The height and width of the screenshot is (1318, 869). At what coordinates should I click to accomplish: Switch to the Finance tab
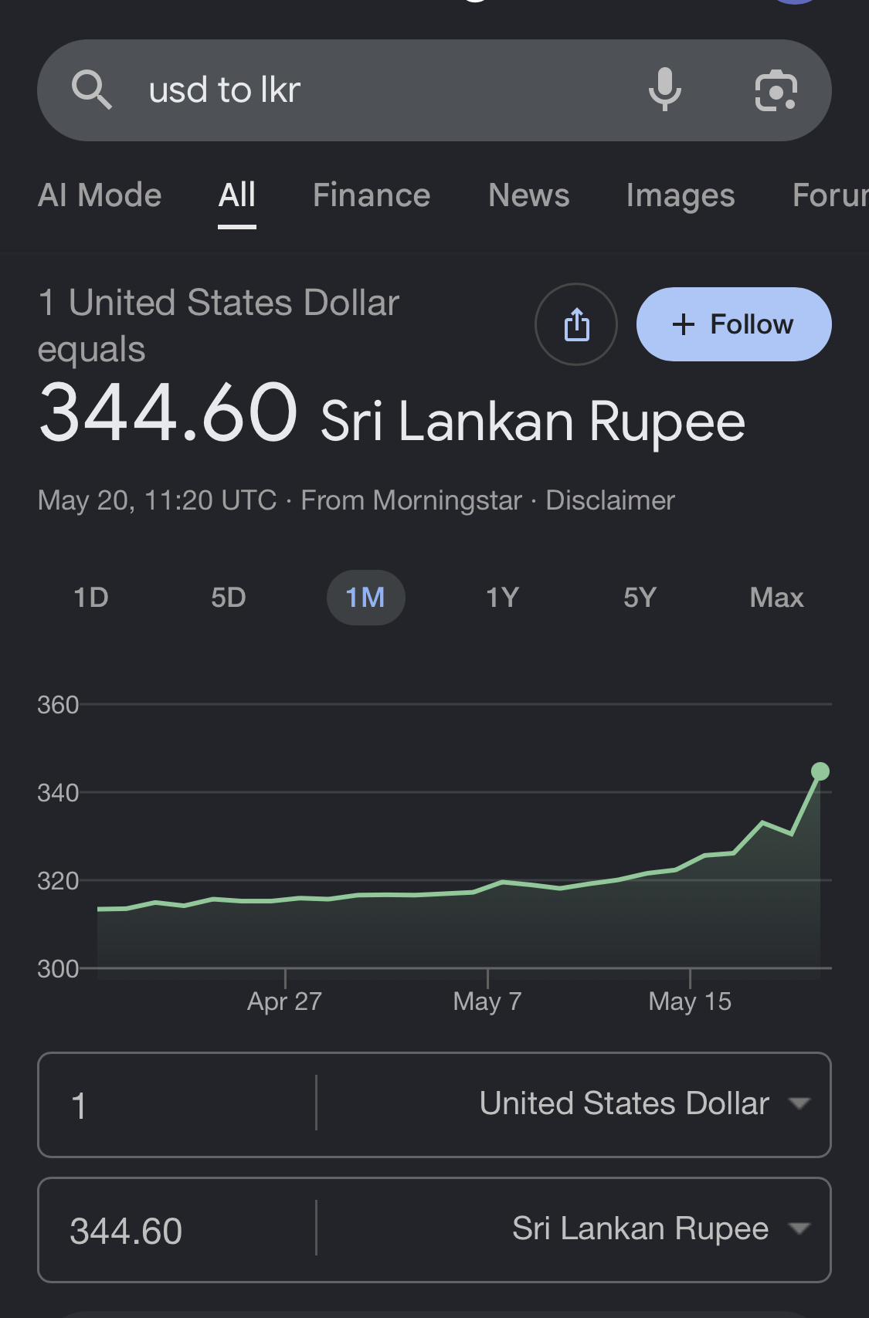click(372, 195)
